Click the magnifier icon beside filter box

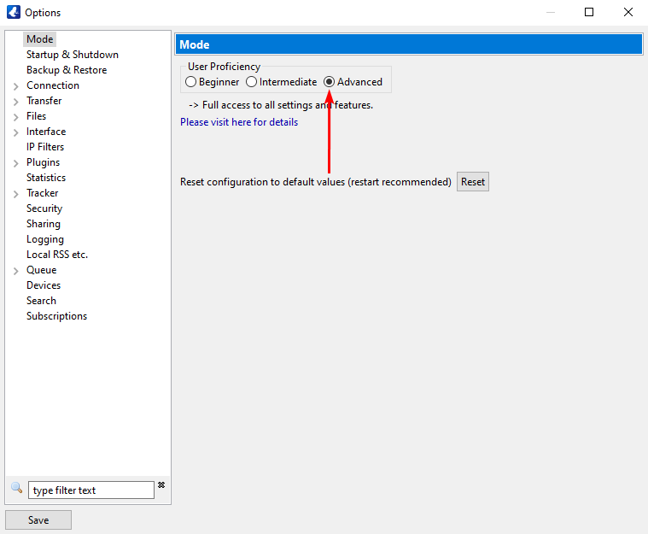(16, 488)
